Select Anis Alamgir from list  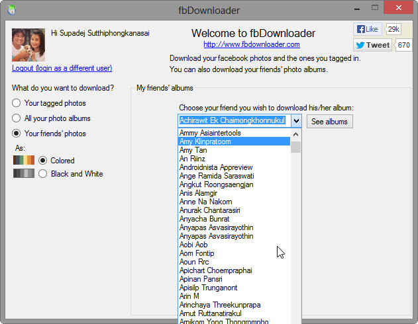pyautogui.click(x=234, y=193)
